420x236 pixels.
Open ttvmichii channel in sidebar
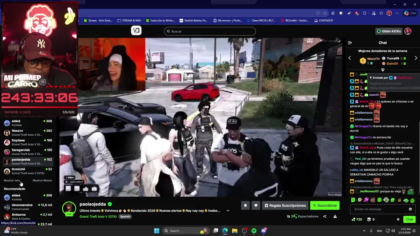point(28,171)
